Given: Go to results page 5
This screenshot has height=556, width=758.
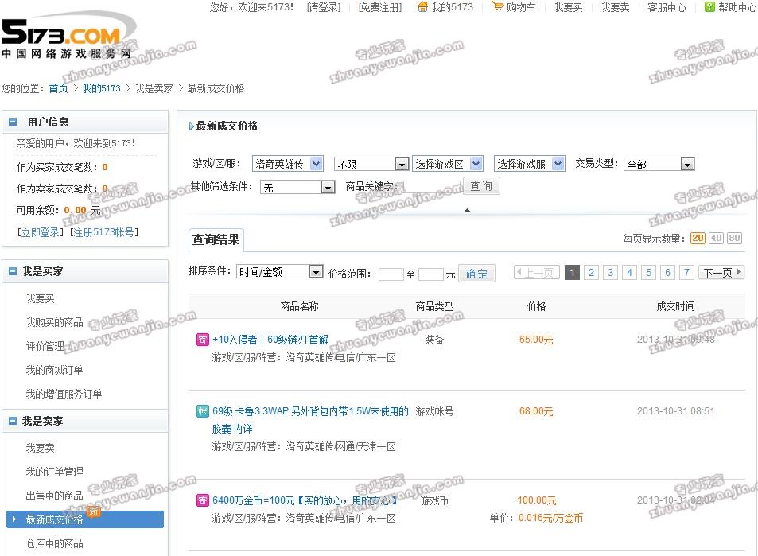Looking at the screenshot, I should click(x=649, y=273).
